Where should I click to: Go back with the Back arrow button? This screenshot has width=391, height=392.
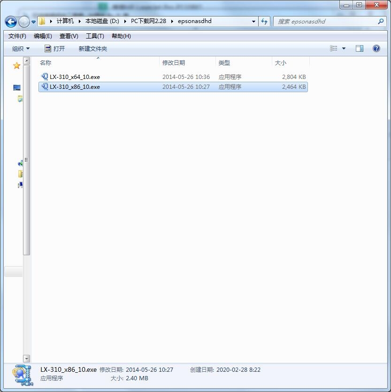pyautogui.click(x=11, y=22)
